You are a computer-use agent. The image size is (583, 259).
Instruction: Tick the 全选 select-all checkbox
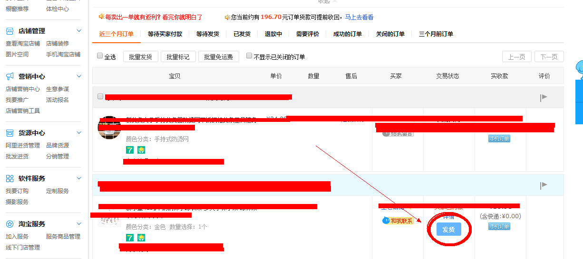[100, 56]
